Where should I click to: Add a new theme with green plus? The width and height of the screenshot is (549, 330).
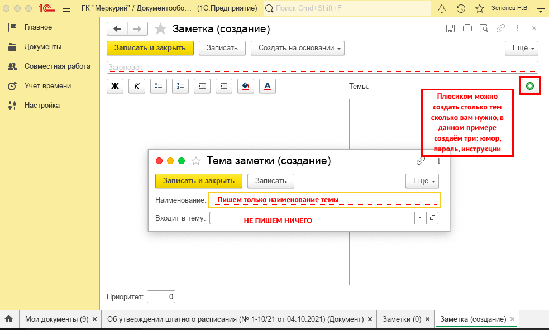point(530,86)
